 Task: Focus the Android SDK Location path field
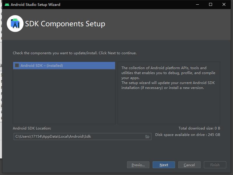pyautogui.click(x=82, y=136)
